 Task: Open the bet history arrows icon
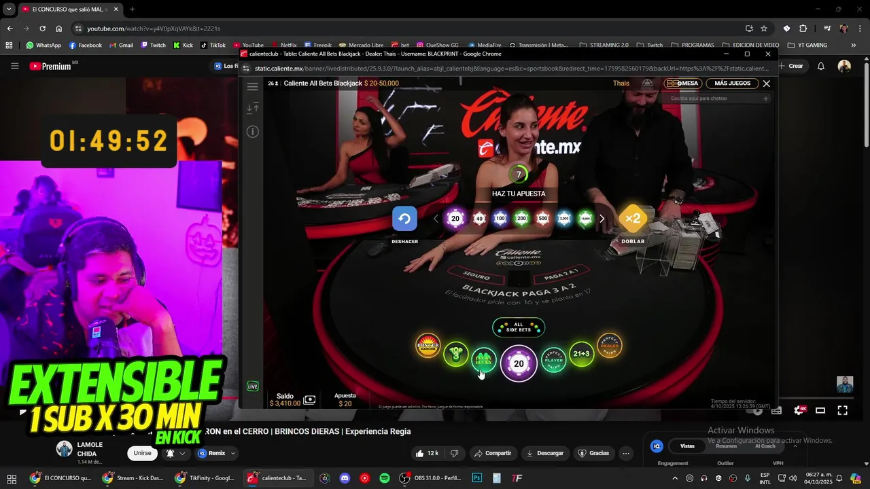253,108
